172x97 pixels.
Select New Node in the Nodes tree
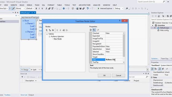(x=58, y=39)
